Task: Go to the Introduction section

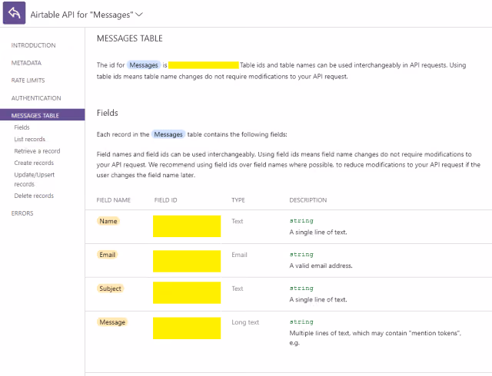Action: 33,45
